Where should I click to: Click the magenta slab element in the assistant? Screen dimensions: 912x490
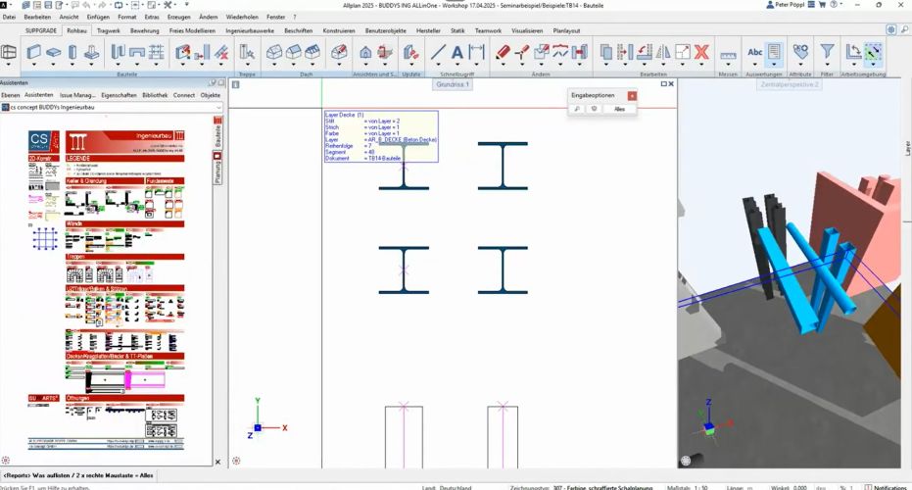[x=145, y=378]
